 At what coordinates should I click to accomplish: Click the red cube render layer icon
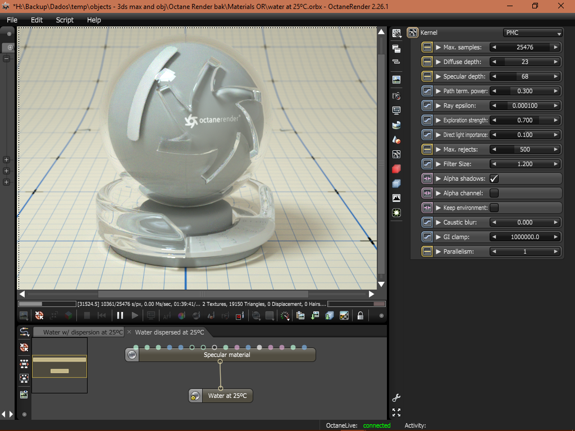(x=396, y=169)
